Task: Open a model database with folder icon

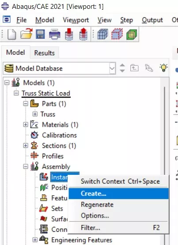Action: tap(27, 34)
